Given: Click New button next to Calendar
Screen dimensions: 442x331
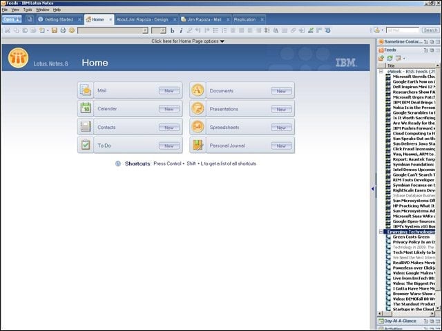Looking at the screenshot, I should pyautogui.click(x=169, y=109).
